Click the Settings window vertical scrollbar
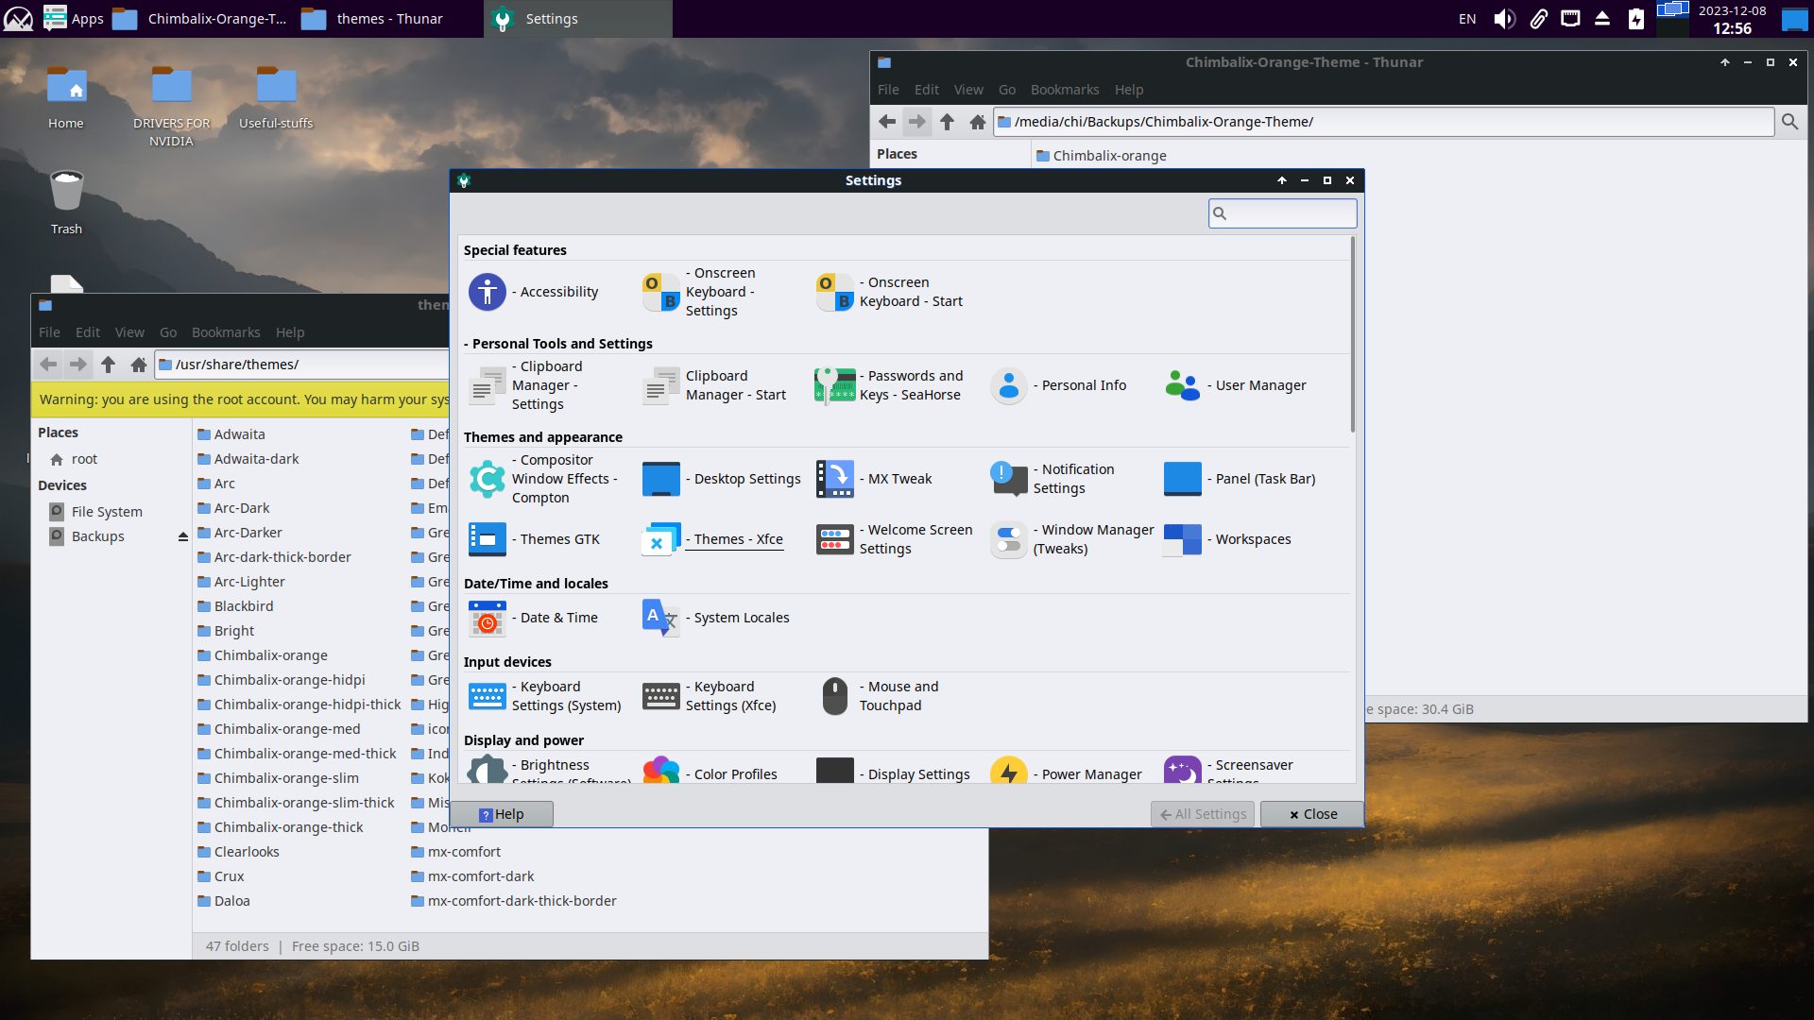The width and height of the screenshot is (1814, 1020). pyautogui.click(x=1352, y=335)
